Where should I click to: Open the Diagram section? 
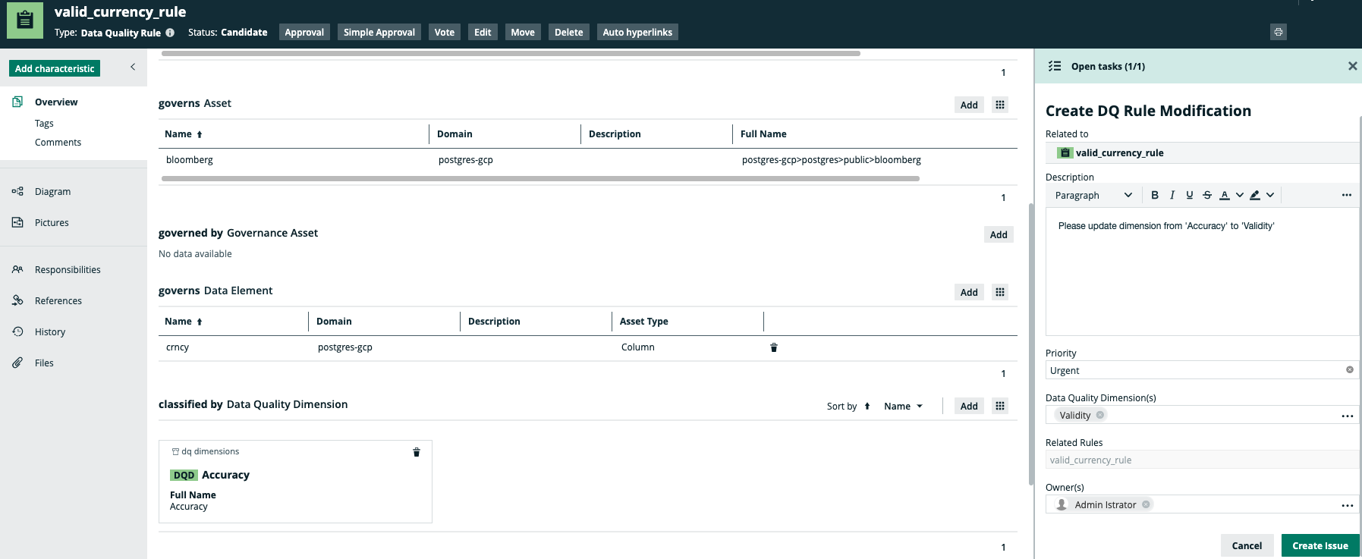click(x=52, y=191)
